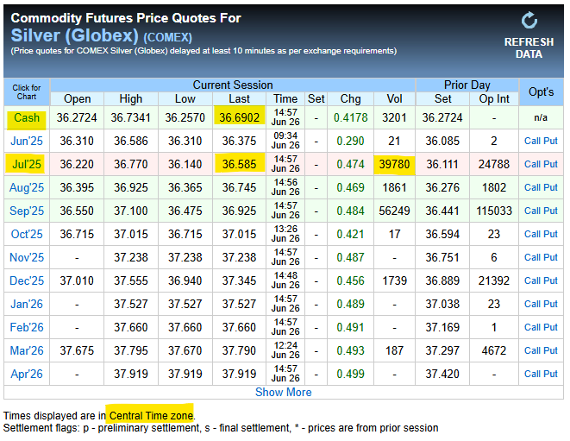Click the Put link for Oct'25
The image size is (570, 441).
tap(551, 234)
